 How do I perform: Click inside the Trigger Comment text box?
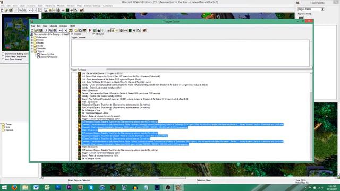tap(190, 53)
